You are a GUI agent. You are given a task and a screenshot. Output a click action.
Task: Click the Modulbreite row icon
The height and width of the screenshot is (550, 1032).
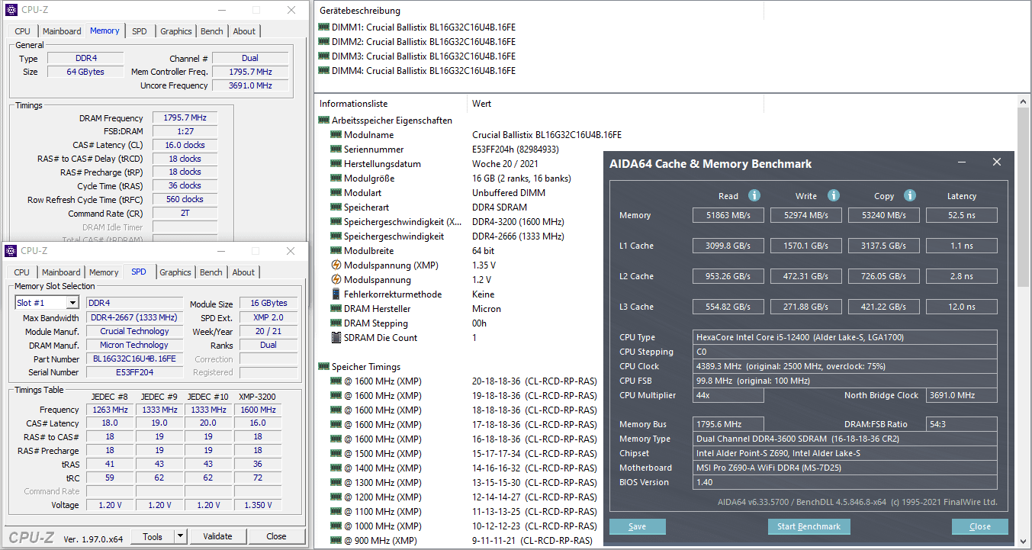[x=336, y=251]
